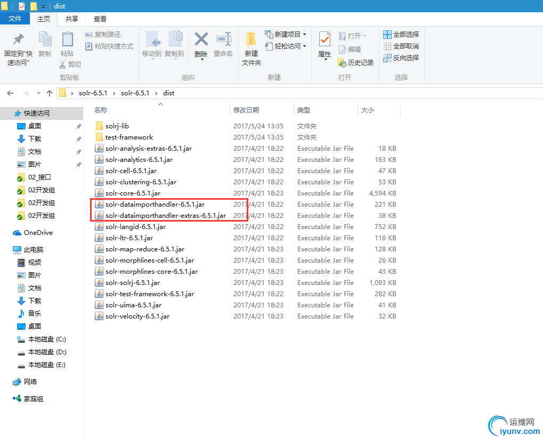
Task: Click the Videos (视频) icon
Action: point(21,263)
